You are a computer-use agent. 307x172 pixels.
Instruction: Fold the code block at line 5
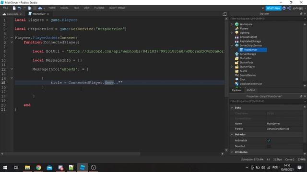(x=12, y=38)
